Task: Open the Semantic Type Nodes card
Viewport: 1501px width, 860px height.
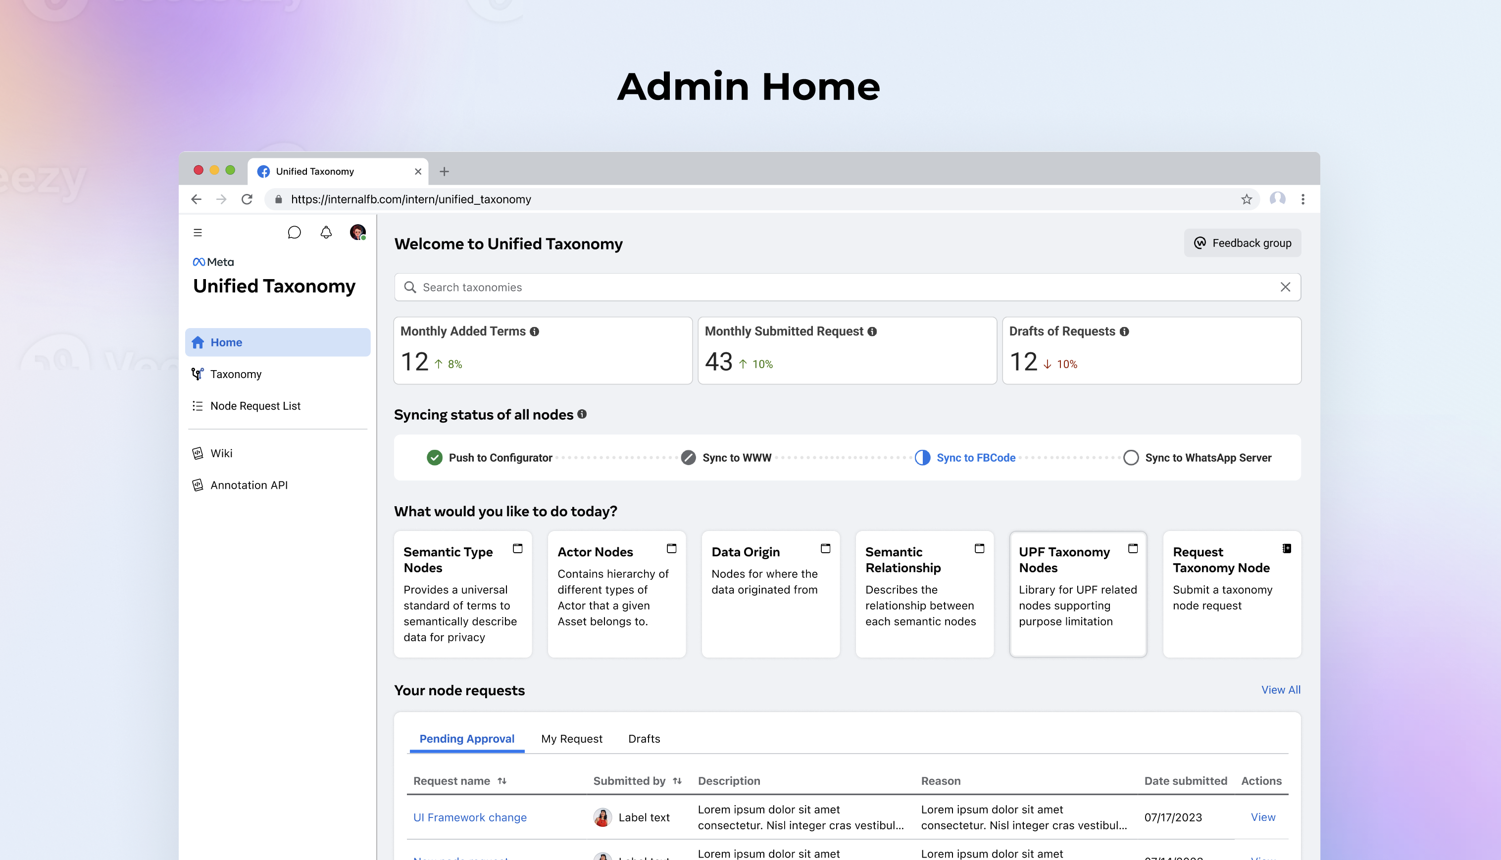Action: point(463,594)
